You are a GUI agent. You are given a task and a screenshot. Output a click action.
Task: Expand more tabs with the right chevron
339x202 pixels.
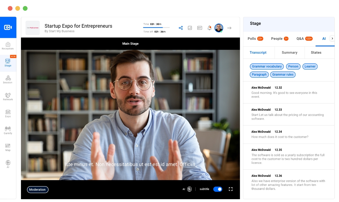click(x=332, y=38)
